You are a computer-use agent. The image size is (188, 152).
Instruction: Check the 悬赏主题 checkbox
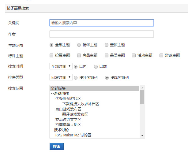click(x=107, y=55)
